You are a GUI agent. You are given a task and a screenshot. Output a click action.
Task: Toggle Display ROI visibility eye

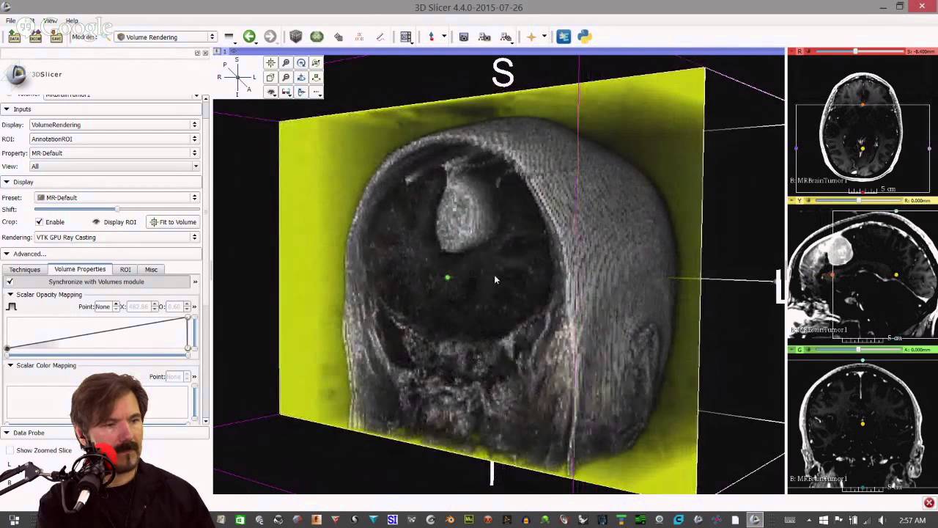coord(96,222)
